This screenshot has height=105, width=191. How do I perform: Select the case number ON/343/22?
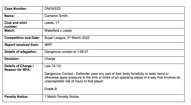[x=52, y=9]
